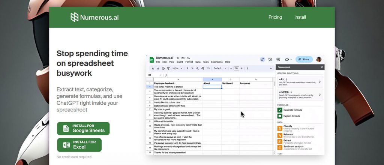Click the 'Response' header cell
Viewport: 384px width, 165px height.
pyautogui.click(x=256, y=83)
